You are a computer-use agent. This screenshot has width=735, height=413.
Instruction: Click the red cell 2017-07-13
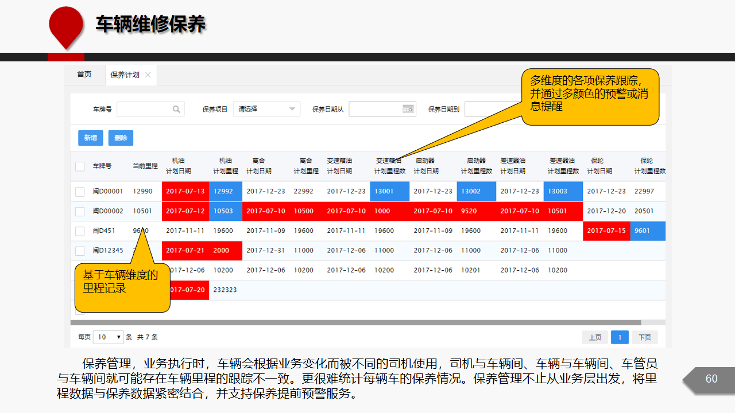(x=185, y=192)
